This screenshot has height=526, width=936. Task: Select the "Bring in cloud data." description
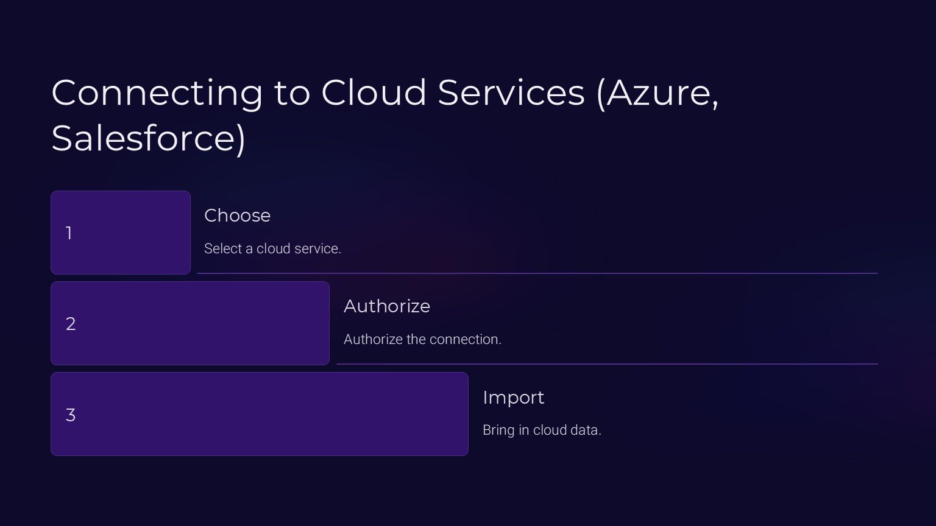(542, 430)
